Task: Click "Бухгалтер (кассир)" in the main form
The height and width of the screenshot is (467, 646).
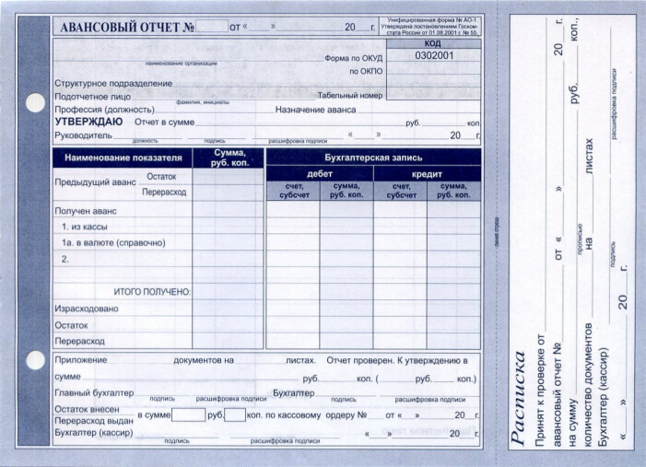Action: (x=94, y=433)
